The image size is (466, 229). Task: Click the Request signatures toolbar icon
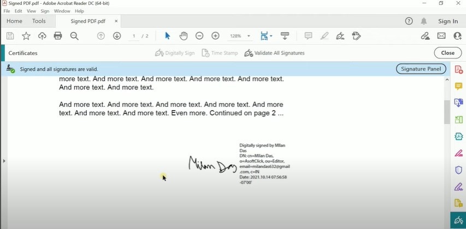pos(356,36)
